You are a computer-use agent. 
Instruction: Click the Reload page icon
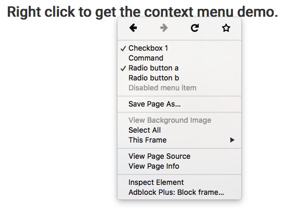(x=195, y=28)
